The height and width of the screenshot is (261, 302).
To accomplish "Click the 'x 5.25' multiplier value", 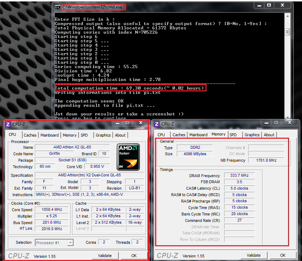I will (x=52, y=216).
